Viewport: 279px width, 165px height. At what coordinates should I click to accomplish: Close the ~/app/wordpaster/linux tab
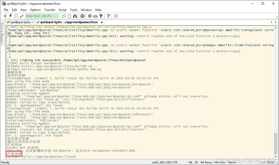[x=102, y=22]
